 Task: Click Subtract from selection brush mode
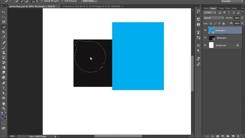(x=27, y=1)
